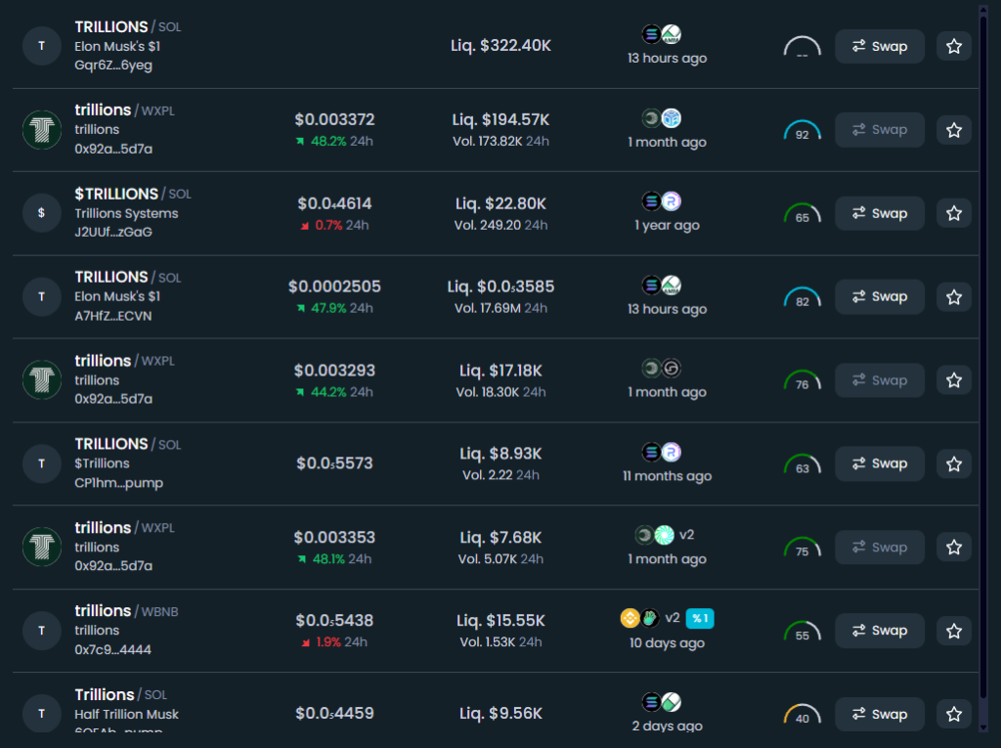Click the T avatar for CP1hm...pump token
The width and height of the screenshot is (1001, 748).
[41, 463]
